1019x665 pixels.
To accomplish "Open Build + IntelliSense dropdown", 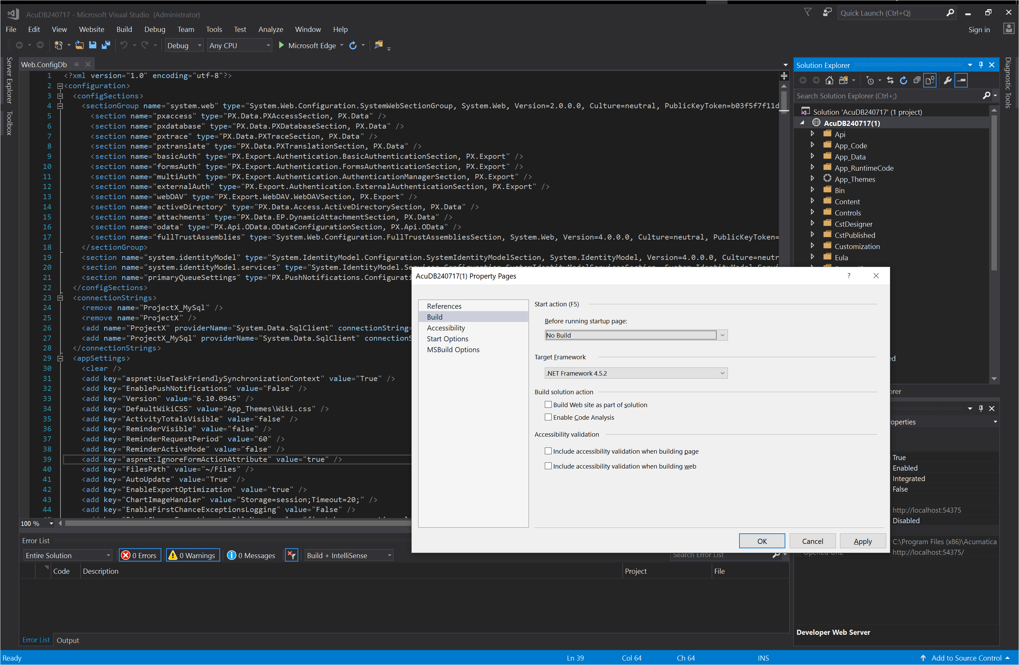I will (x=348, y=555).
